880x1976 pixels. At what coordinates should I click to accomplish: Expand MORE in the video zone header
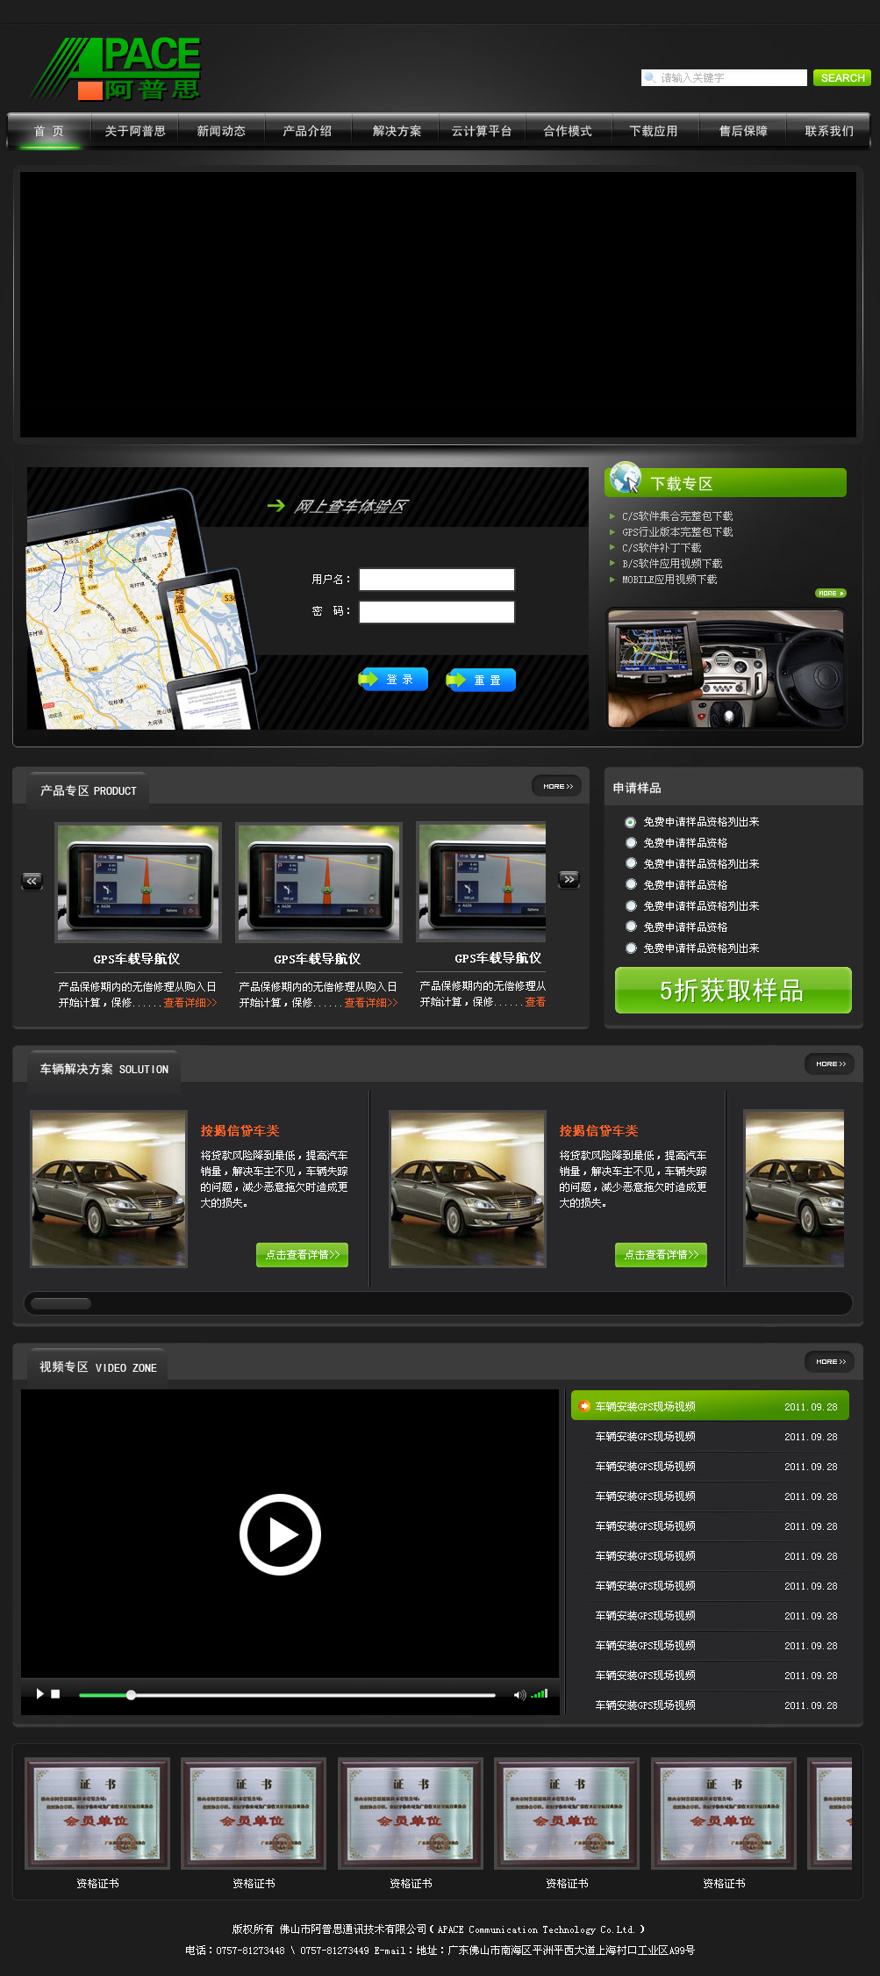click(830, 1361)
